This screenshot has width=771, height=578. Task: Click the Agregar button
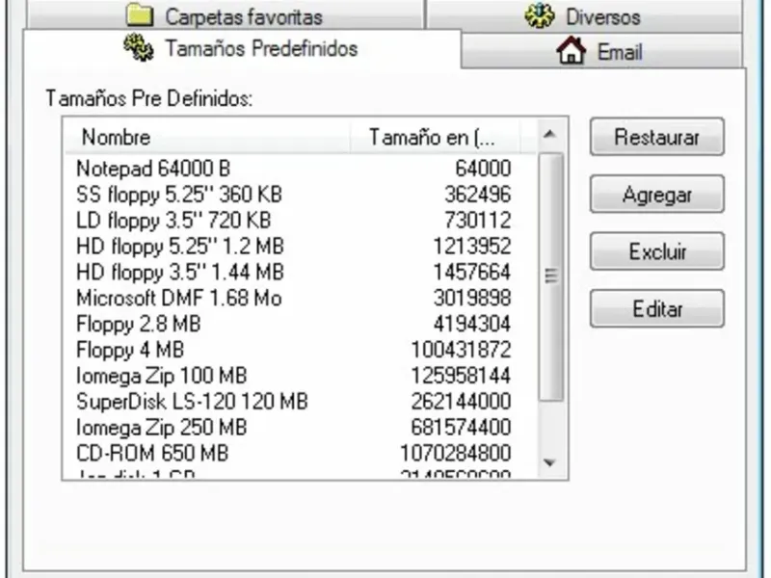(656, 195)
